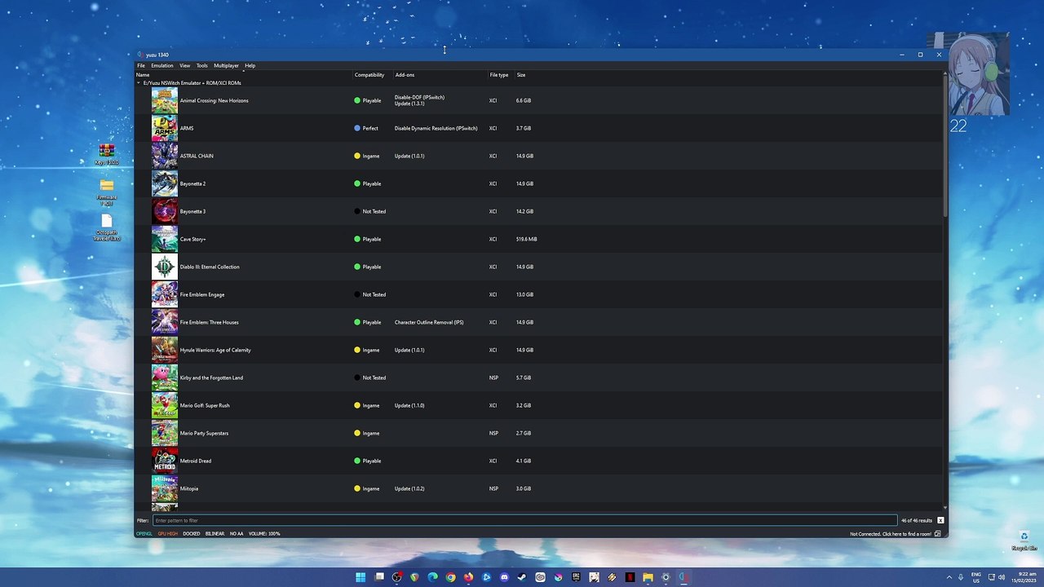Click the VOLUME: 100% status control

point(264,534)
